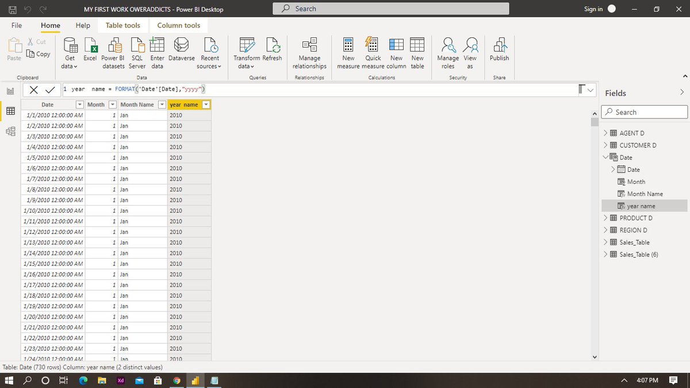Add a New column

397,53
